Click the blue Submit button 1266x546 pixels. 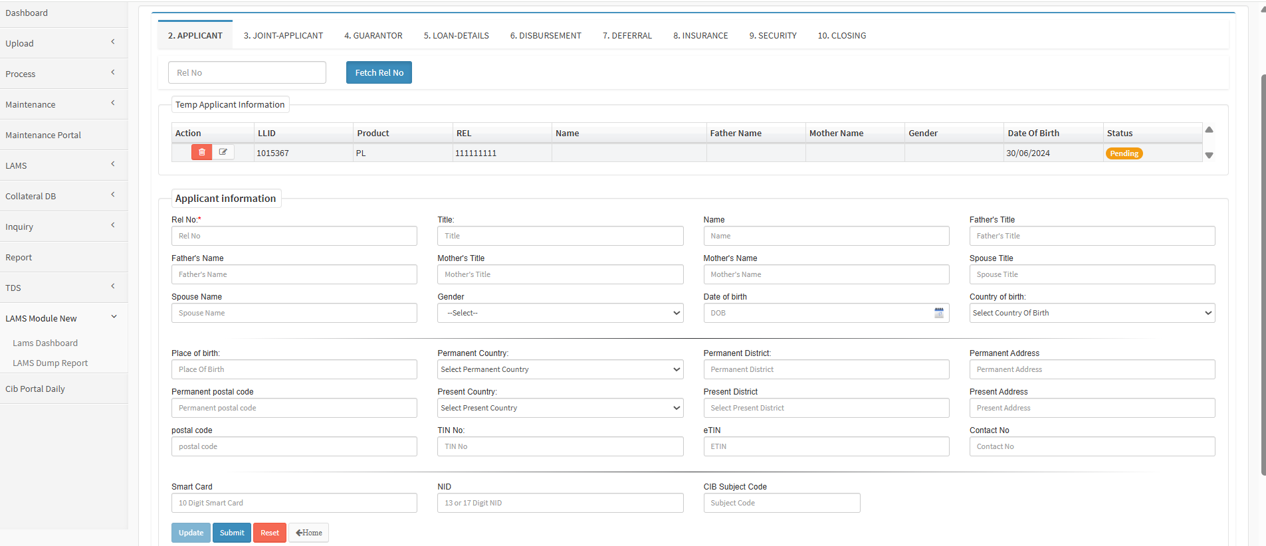[x=232, y=533]
